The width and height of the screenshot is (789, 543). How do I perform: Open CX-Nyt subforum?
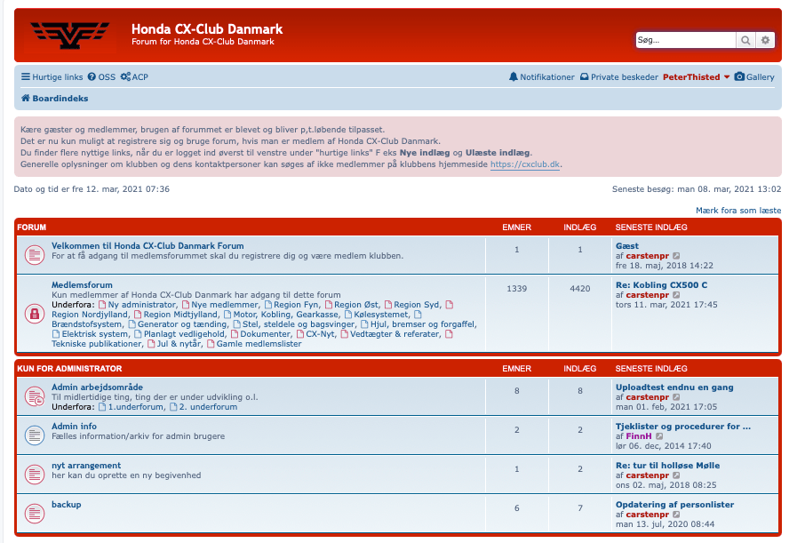click(x=320, y=333)
